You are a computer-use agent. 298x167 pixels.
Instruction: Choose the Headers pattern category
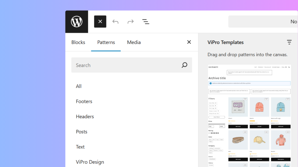85,117
